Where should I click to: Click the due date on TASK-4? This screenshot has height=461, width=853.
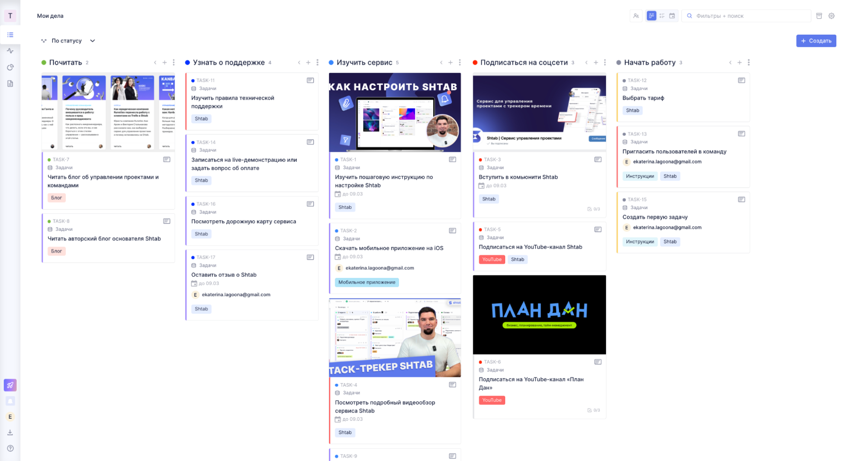point(349,419)
